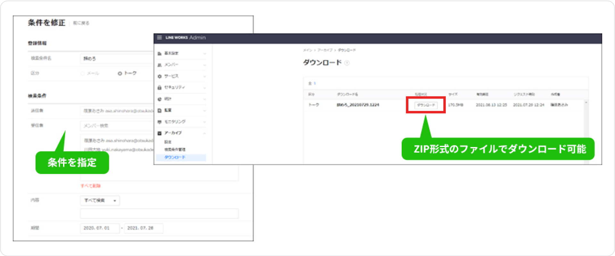Open the hamburger menu in LINE WORKS Admin

pos(159,37)
